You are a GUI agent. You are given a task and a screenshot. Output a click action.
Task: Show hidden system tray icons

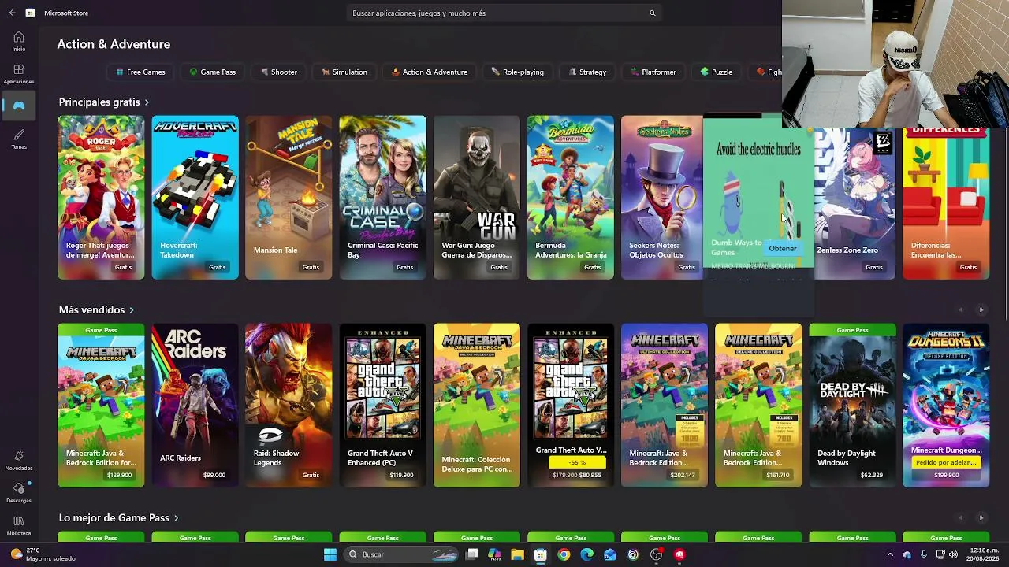point(890,554)
